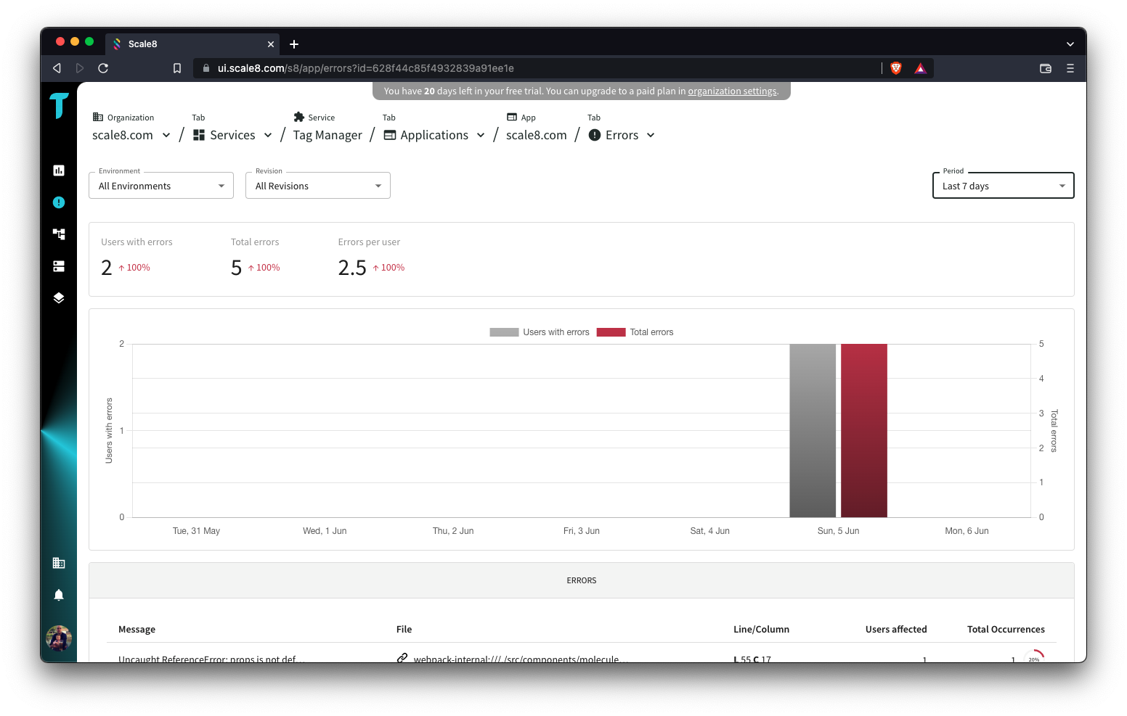Image resolution: width=1127 pixels, height=716 pixels.
Task: Click the Applications window icon in breadcrumb
Action: click(x=390, y=135)
